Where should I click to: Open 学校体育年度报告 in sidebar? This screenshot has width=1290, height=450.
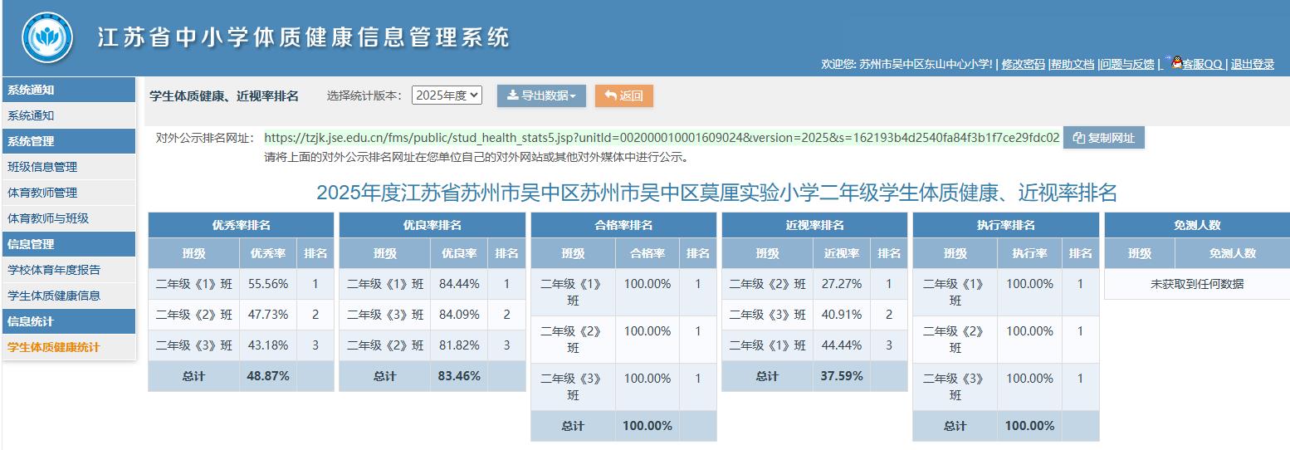coord(69,270)
